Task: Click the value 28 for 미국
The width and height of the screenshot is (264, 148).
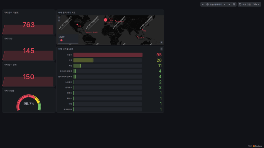Action: pyautogui.click(x=159, y=60)
